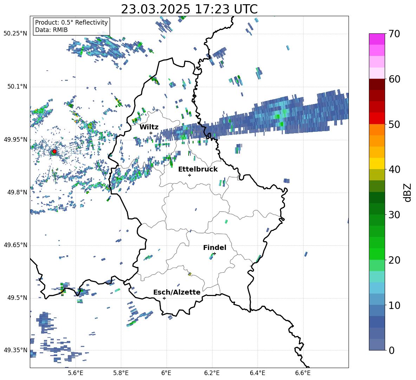Click the 5.8°E longitude label

(121, 373)
